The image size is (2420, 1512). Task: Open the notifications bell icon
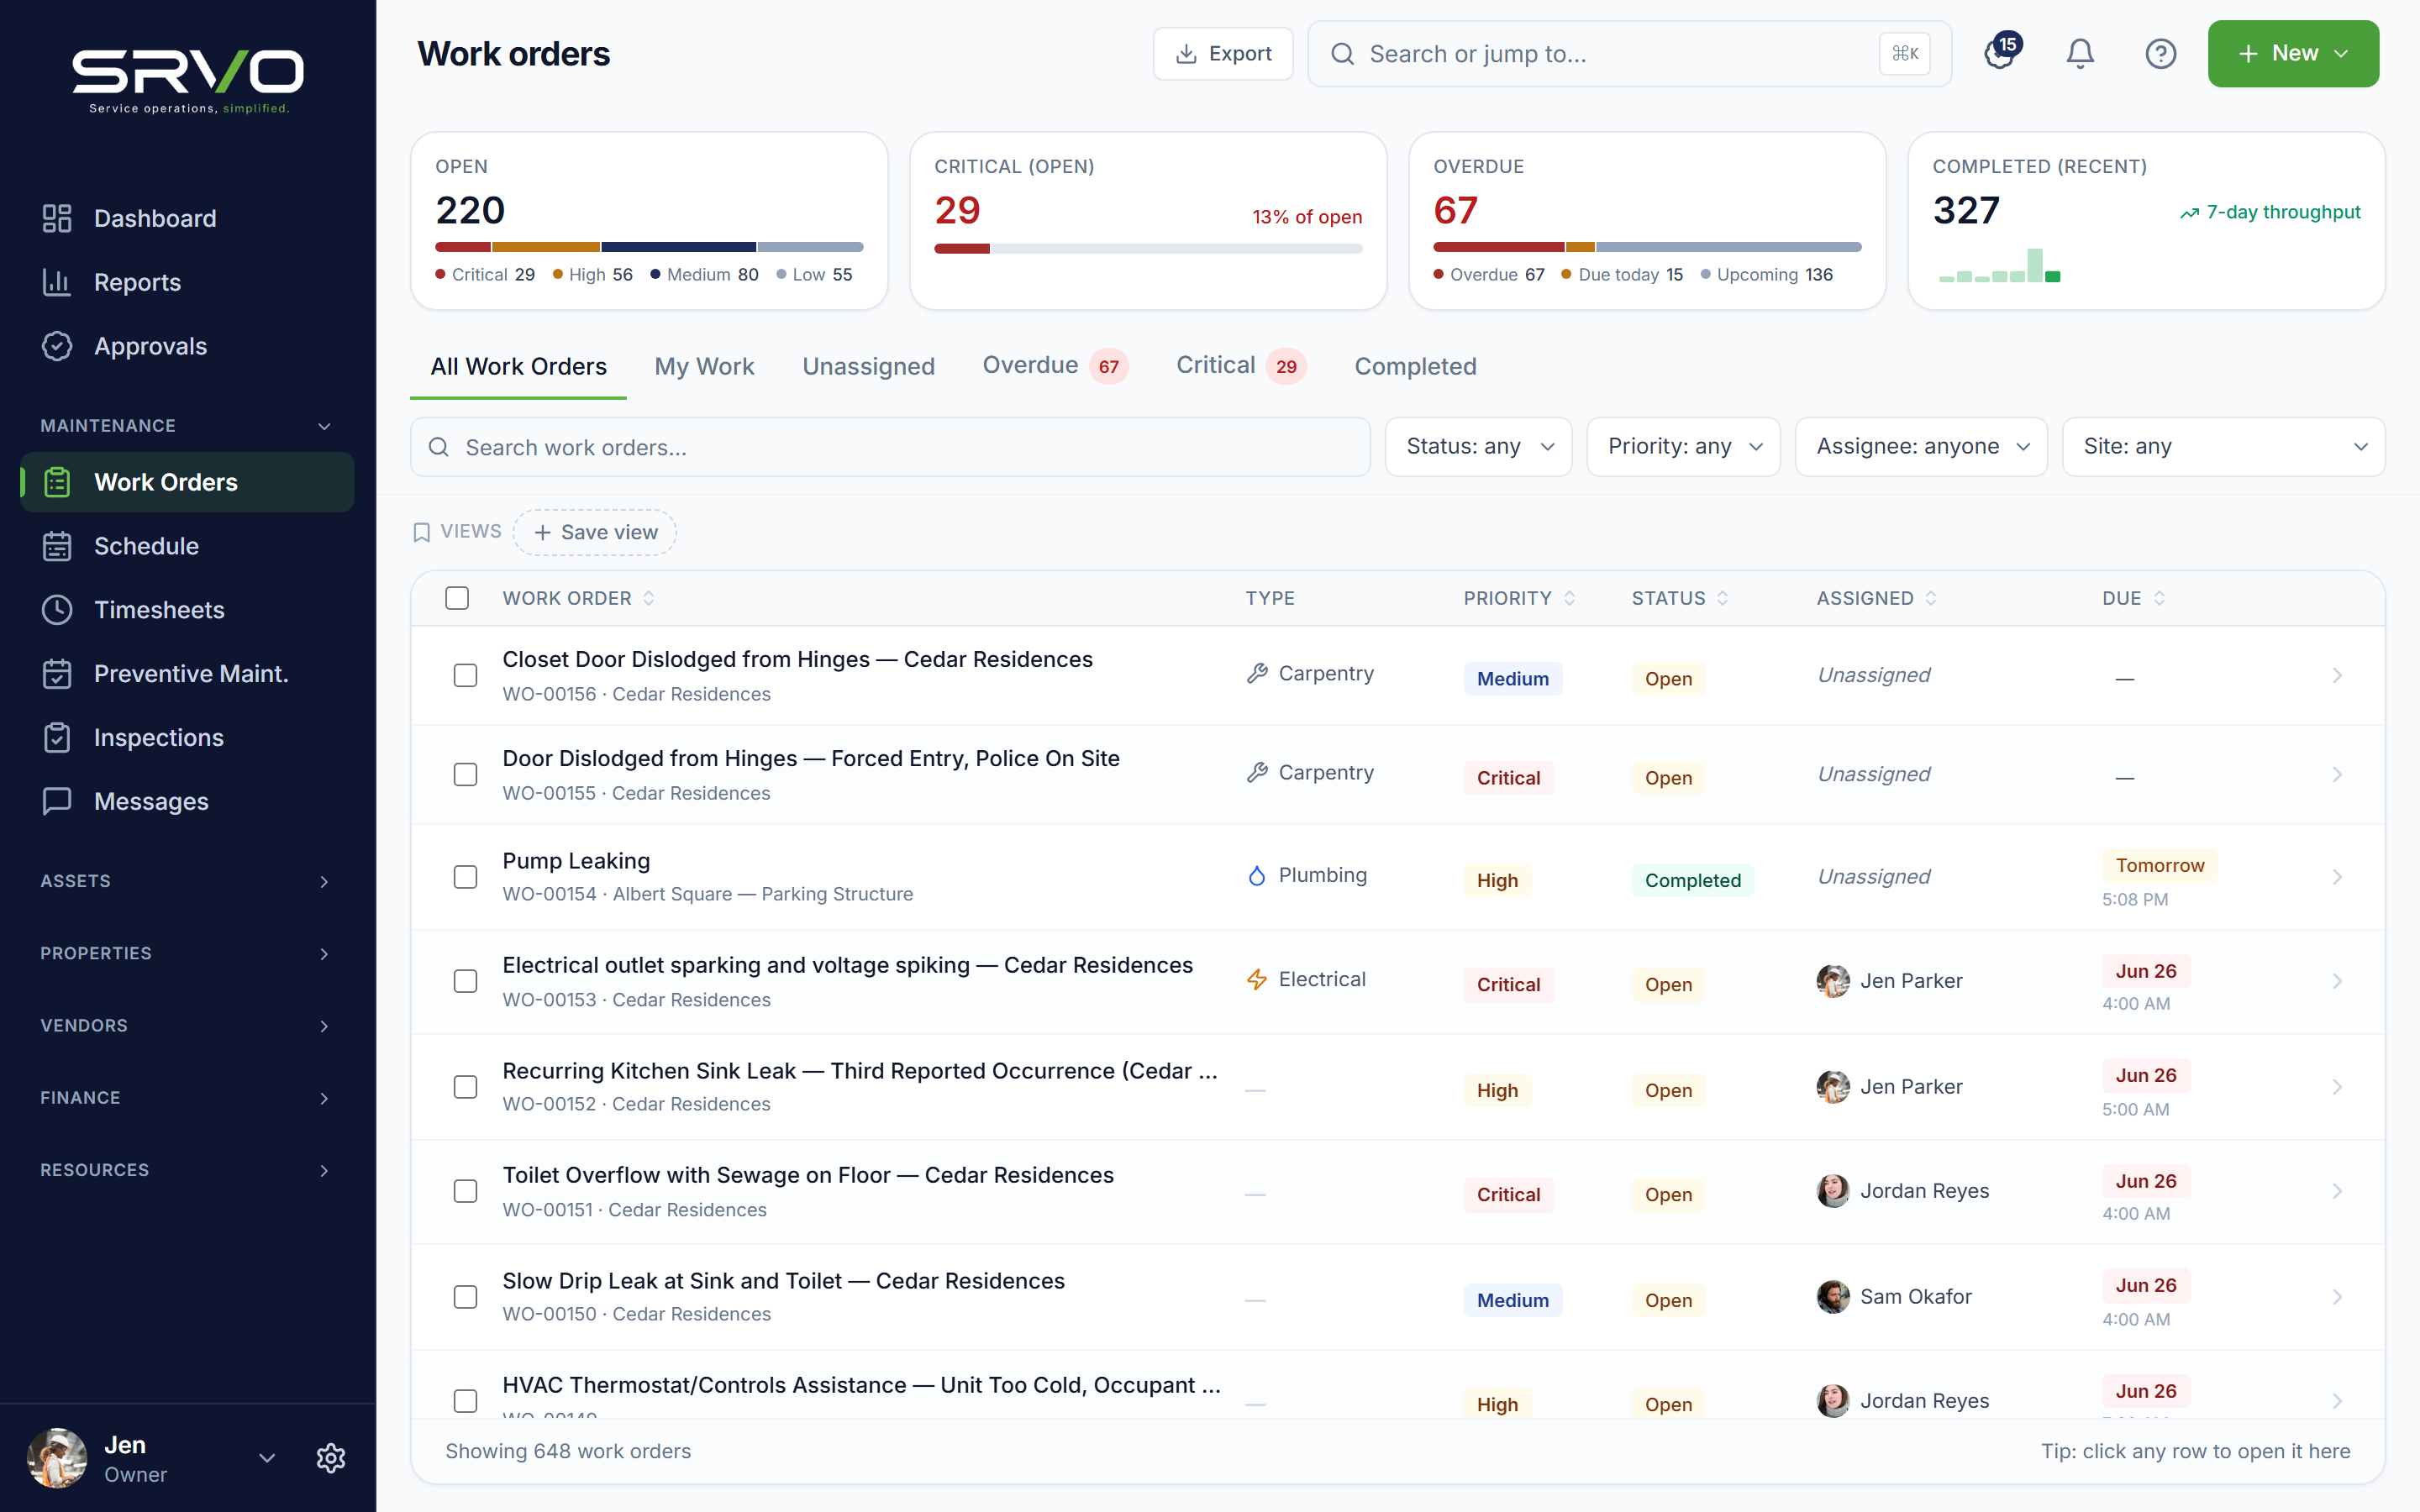[x=2080, y=54]
